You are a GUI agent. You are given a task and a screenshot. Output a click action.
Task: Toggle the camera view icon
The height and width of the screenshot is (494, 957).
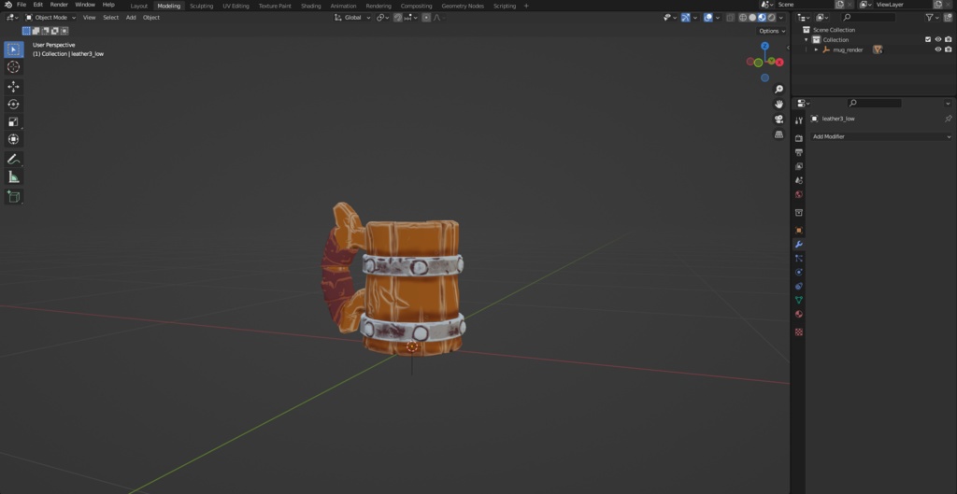(x=778, y=119)
